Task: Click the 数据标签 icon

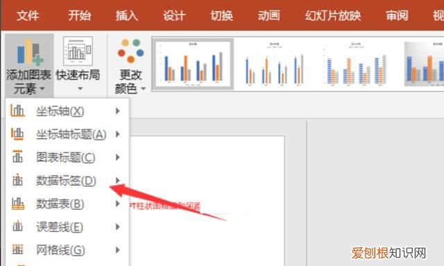Action: point(17,180)
